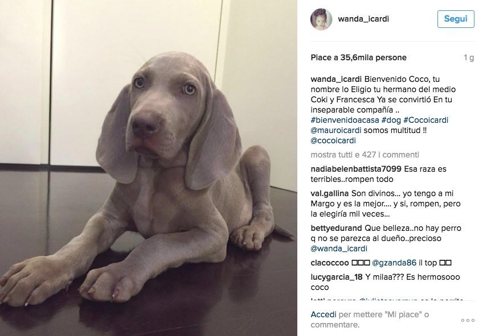The image size is (479, 336).
Task: Open commenter lucygarcia_18's profile
Action: [337, 277]
